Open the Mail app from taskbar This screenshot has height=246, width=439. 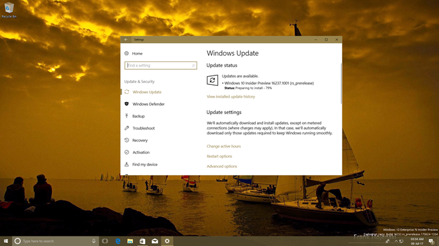coord(155,241)
